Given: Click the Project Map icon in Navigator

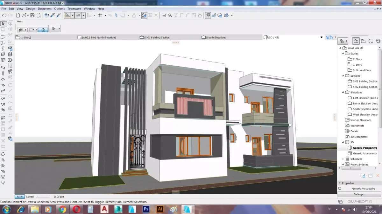Looking at the screenshot, I should [356, 41].
